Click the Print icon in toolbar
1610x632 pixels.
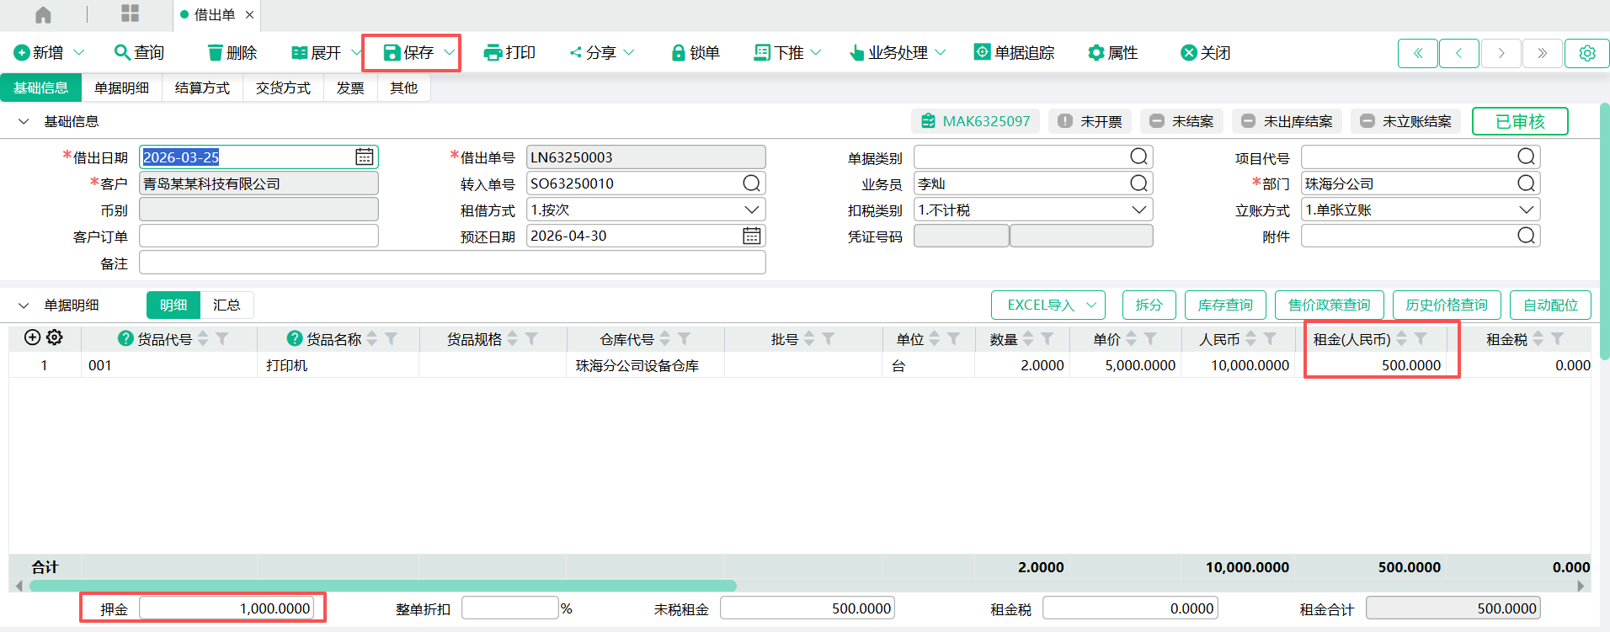[493, 53]
